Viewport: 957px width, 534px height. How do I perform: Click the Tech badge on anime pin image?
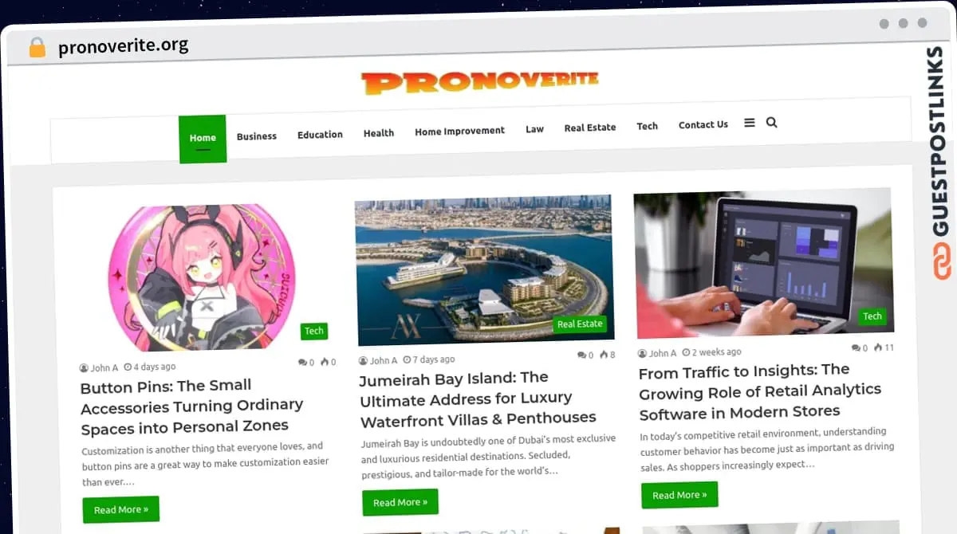tap(314, 332)
